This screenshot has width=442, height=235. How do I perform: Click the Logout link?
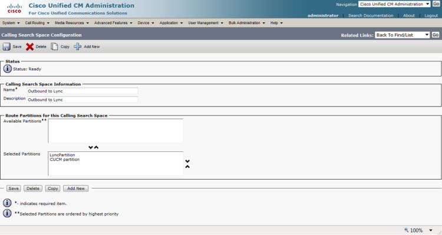pos(431,15)
